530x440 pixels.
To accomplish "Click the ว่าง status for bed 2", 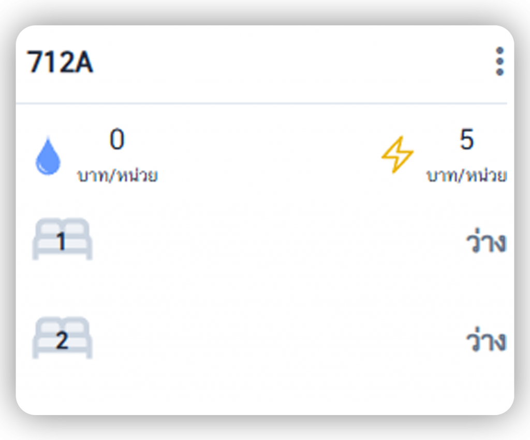I will 485,341.
